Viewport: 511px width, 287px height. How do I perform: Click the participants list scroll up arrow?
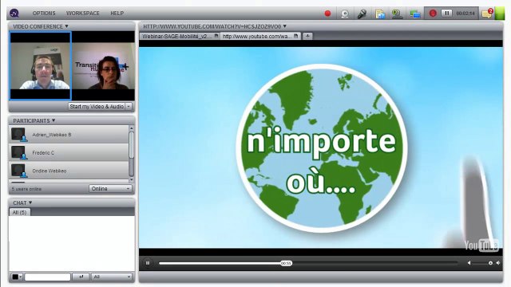(132, 128)
